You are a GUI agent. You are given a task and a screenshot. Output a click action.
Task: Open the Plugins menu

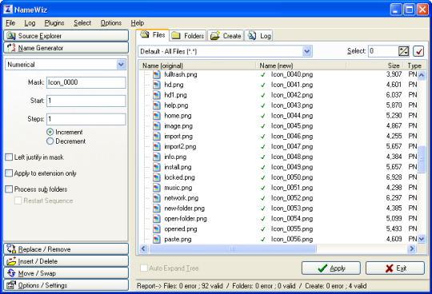[54, 23]
